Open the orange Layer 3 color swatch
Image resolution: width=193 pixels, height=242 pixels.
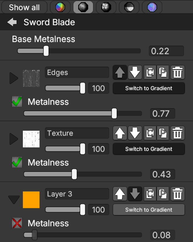point(31,200)
